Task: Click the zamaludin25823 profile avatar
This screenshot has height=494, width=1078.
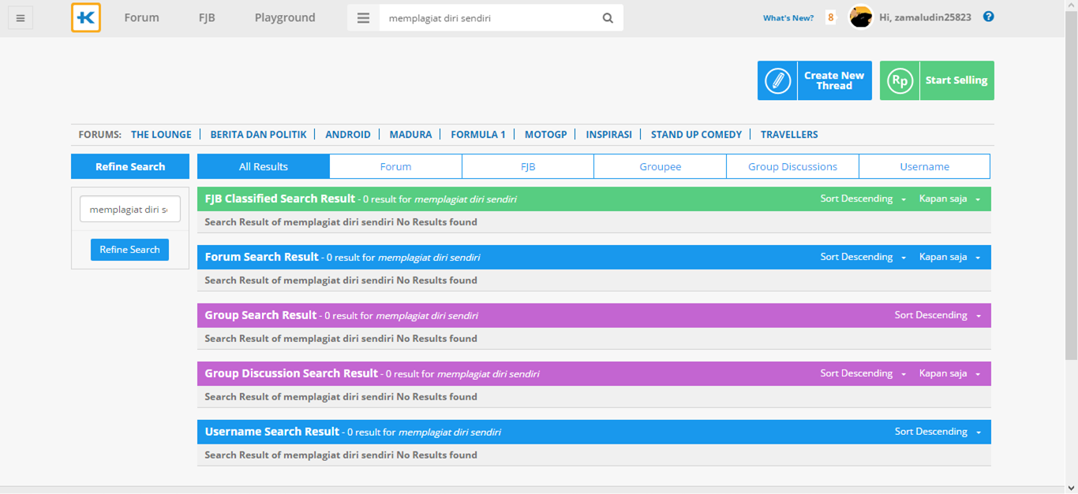Action: point(860,17)
